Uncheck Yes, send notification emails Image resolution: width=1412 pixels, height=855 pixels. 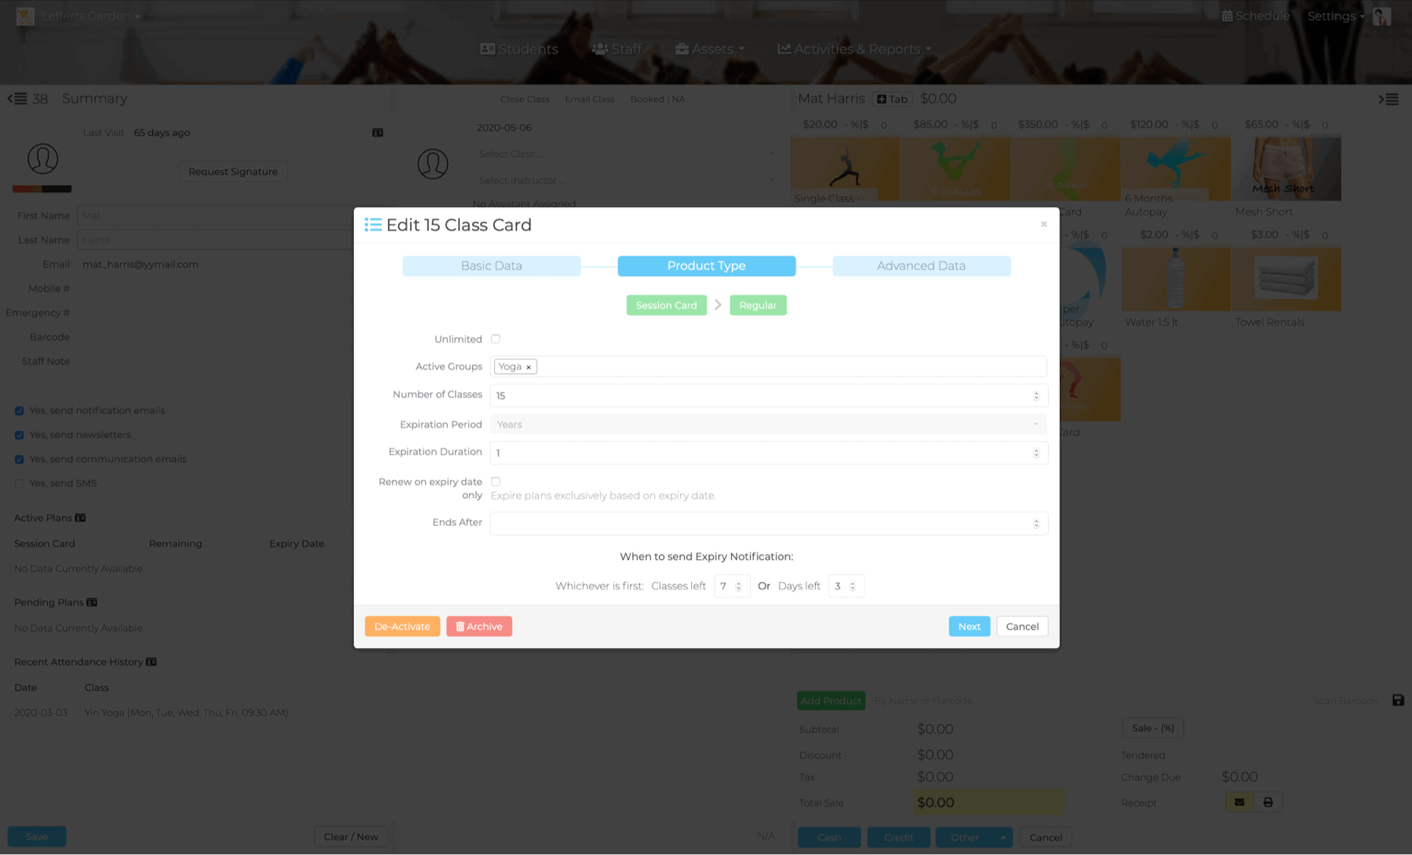coord(20,411)
